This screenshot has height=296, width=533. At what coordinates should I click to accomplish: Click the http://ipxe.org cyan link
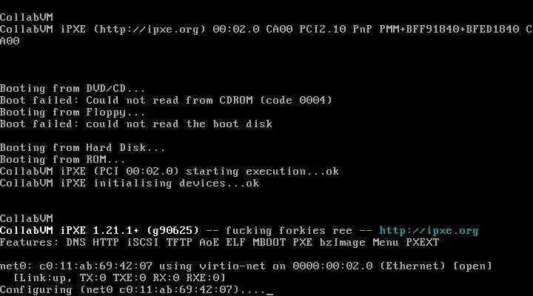(429, 231)
